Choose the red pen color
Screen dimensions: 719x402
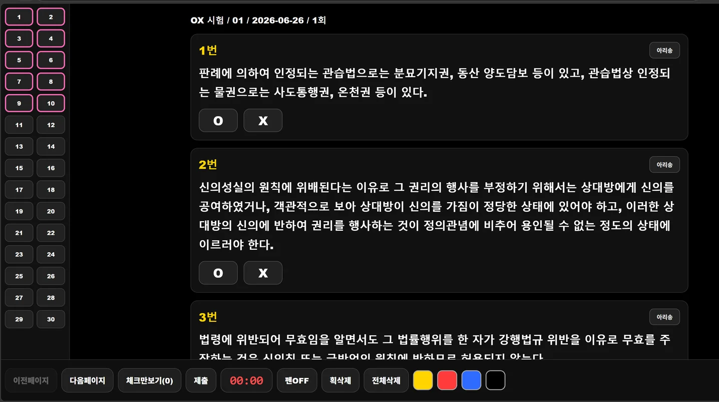(x=447, y=380)
